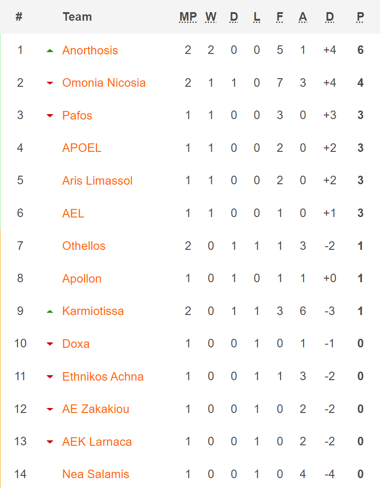
Task: Click the red down arrow beside Pafos
Action: (x=50, y=116)
